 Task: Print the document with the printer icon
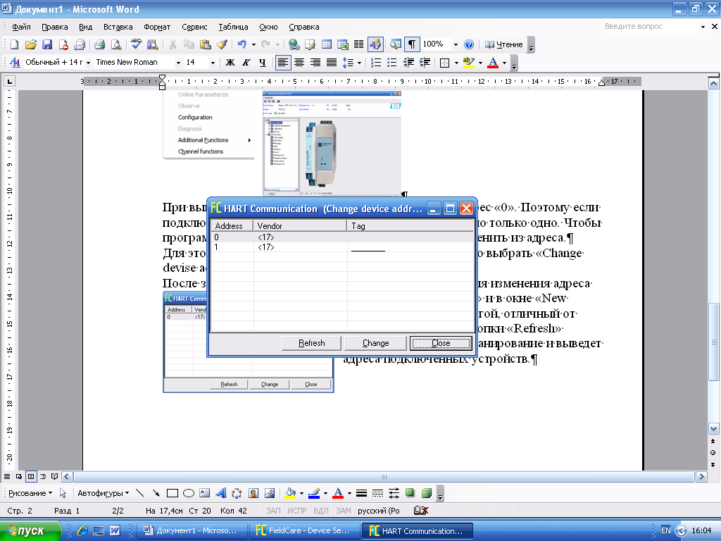100,44
